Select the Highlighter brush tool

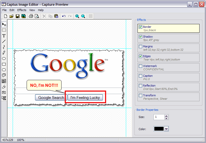pos(4,87)
